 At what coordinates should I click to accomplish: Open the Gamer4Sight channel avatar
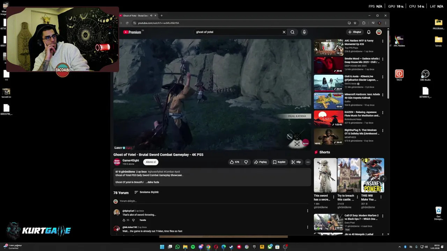tap(117, 162)
